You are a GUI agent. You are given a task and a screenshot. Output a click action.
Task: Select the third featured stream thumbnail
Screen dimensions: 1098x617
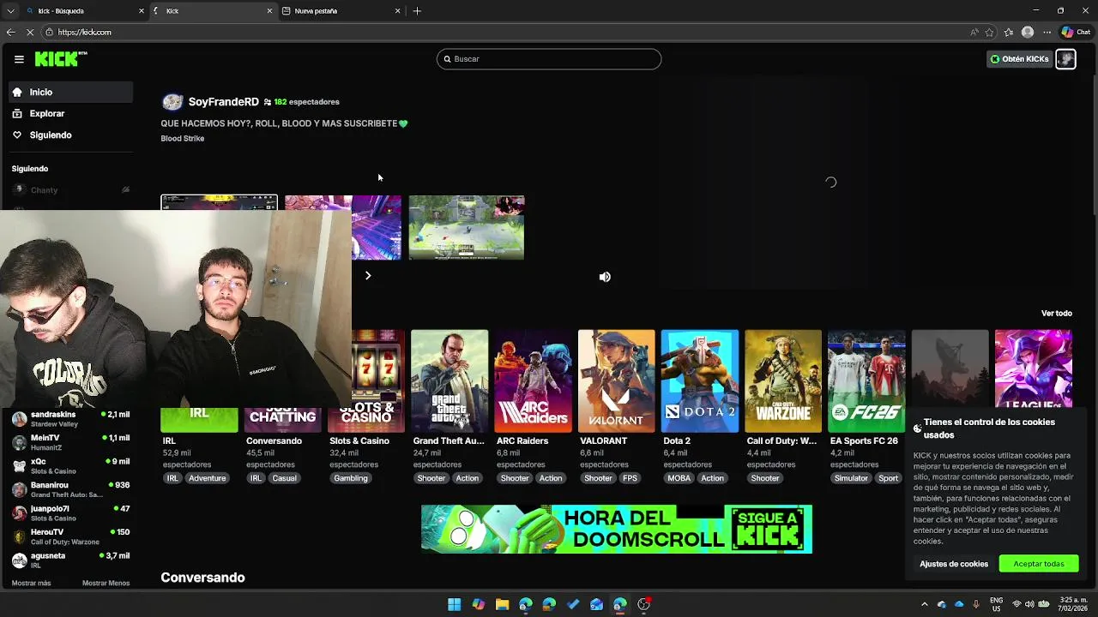pyautogui.click(x=467, y=228)
